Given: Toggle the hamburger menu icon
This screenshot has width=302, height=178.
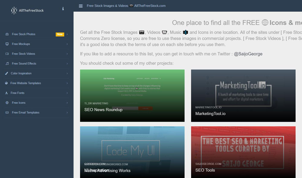Looking at the screenshot, I should 81,6.
